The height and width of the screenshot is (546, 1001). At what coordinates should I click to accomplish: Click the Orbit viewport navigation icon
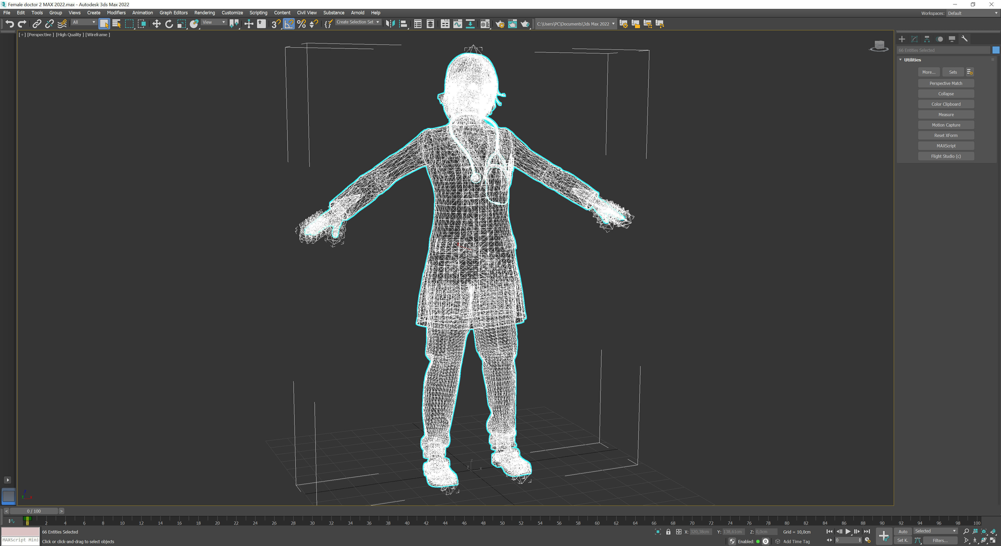(984, 541)
